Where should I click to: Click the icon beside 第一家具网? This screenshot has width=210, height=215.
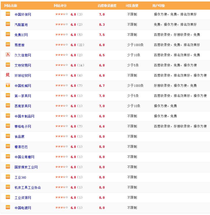(8, 95)
